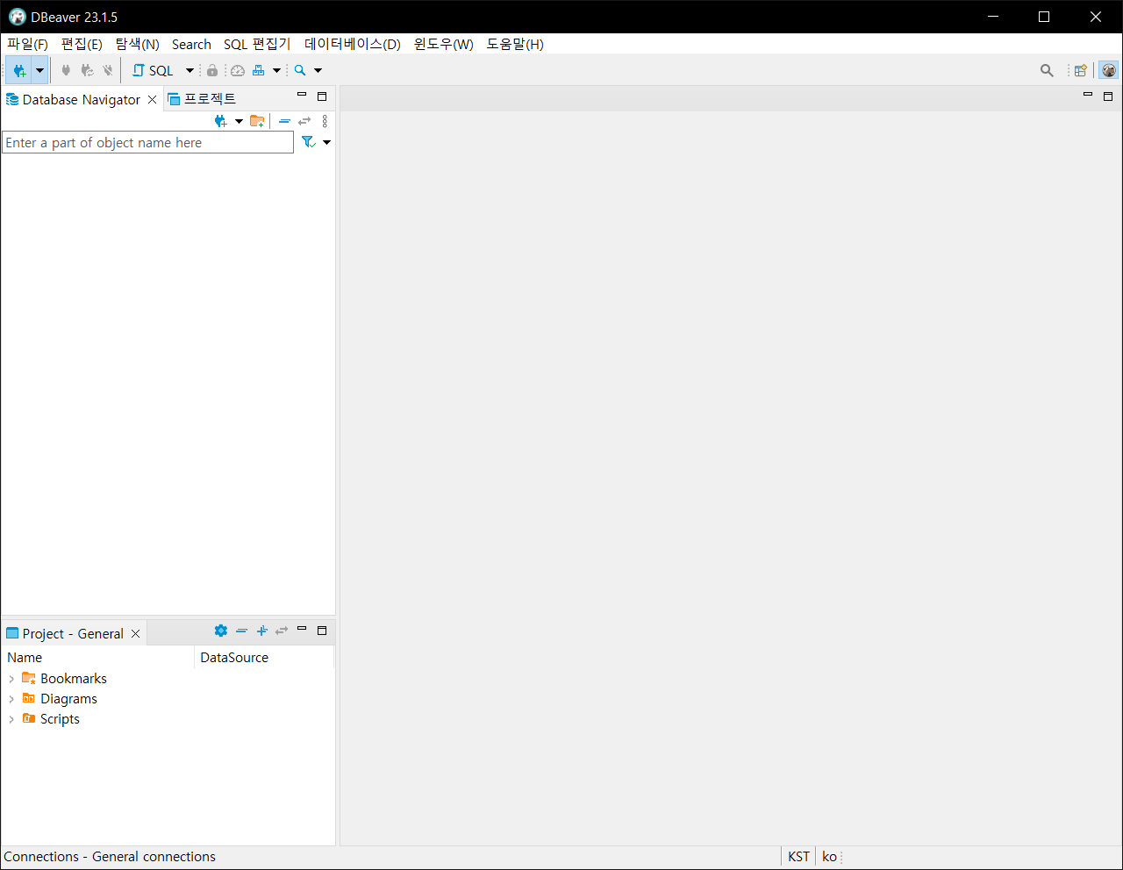Toggle Link with Editor in Project panel
This screenshot has width=1123, height=870.
pyautogui.click(x=282, y=631)
